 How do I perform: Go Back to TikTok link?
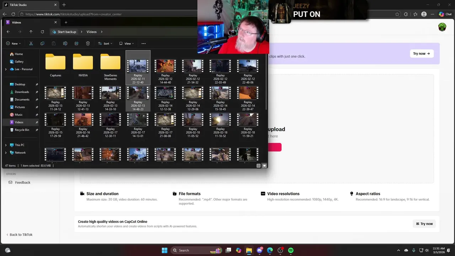tap(19, 235)
